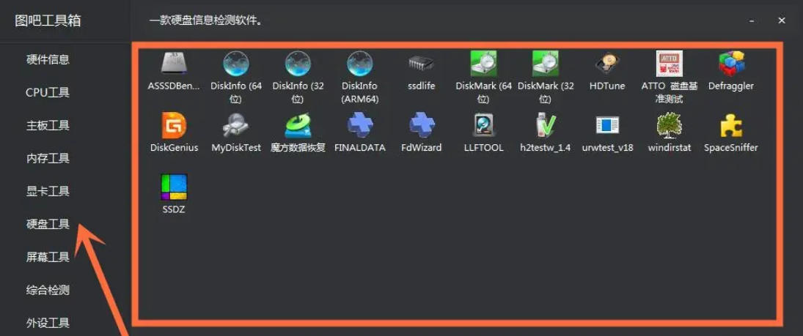The height and width of the screenshot is (336, 803).
Task: Open the 屏幕工具 category
Action: tap(48, 257)
